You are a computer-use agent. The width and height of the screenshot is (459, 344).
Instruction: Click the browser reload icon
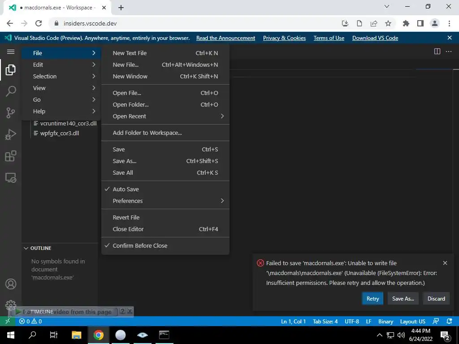39,23
